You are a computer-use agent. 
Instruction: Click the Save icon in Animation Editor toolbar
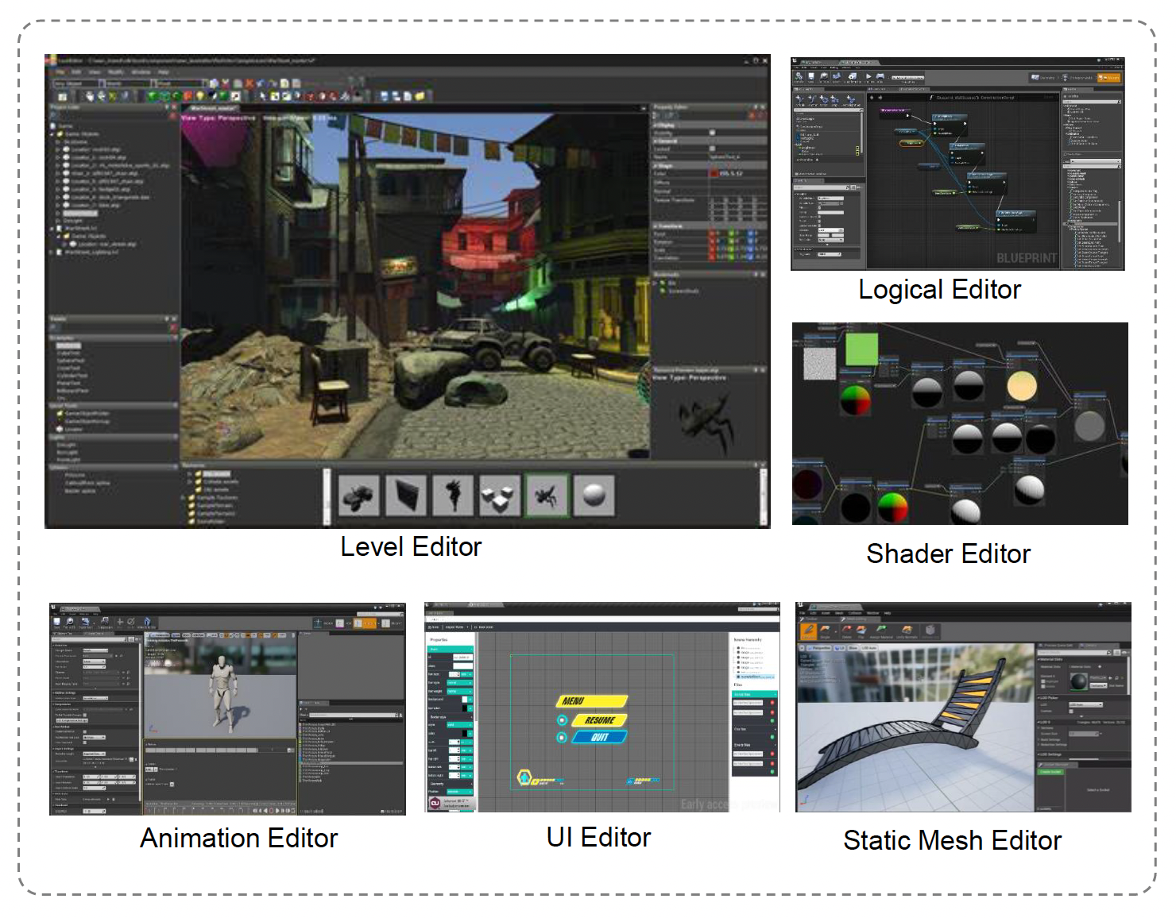57,622
